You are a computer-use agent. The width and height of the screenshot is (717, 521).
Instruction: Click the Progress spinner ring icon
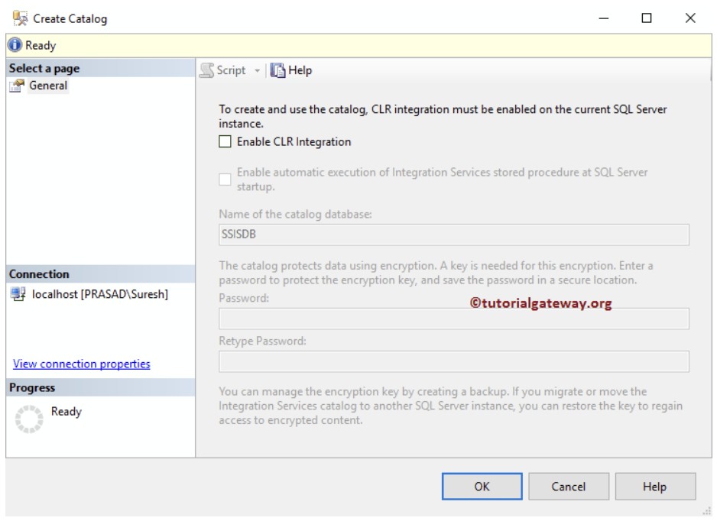click(29, 419)
